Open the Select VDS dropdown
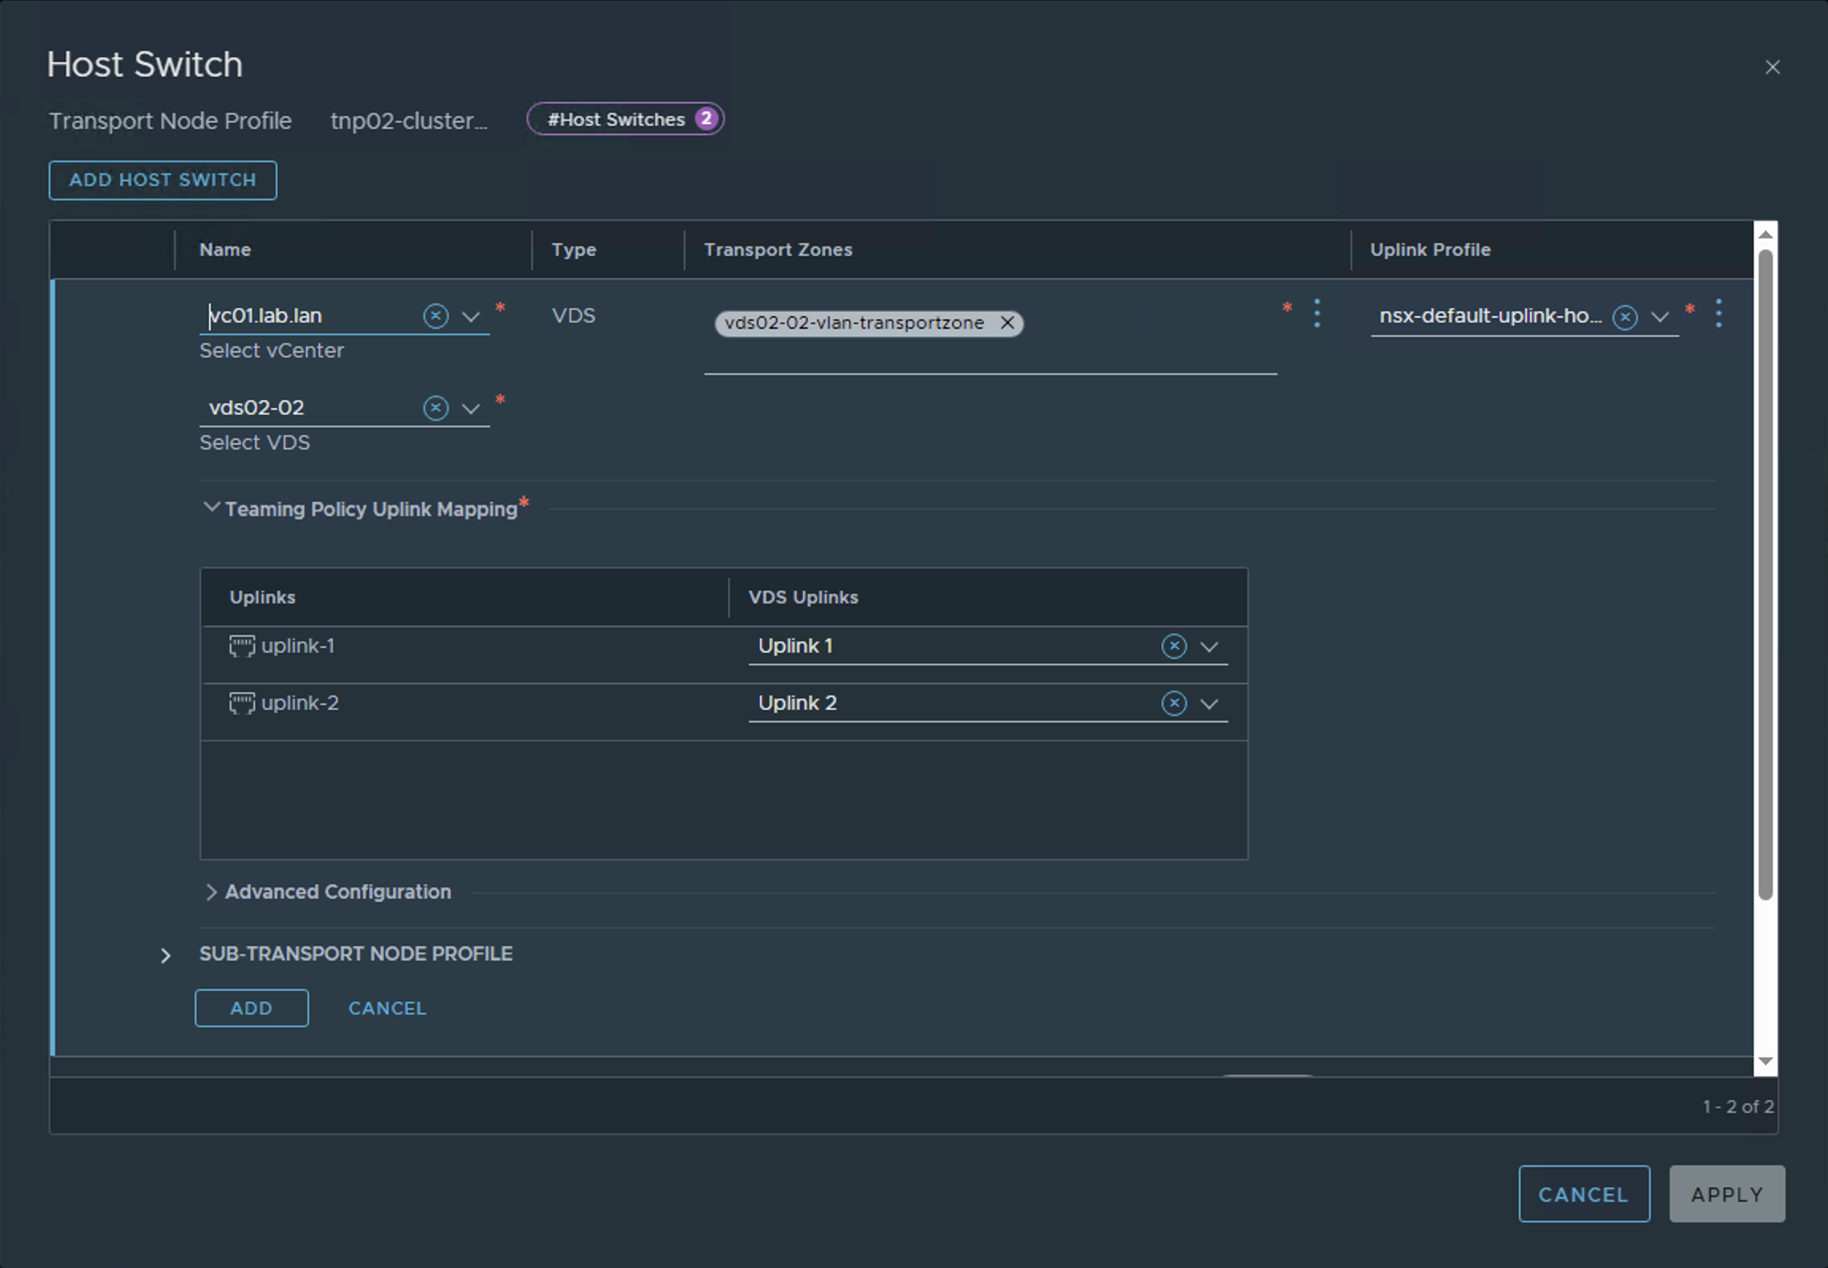Viewport: 1828px width, 1268px height. point(470,408)
